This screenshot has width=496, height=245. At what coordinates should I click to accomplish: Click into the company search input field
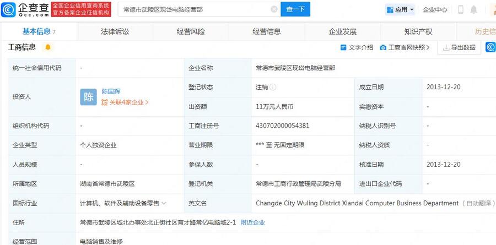[x=193, y=9]
